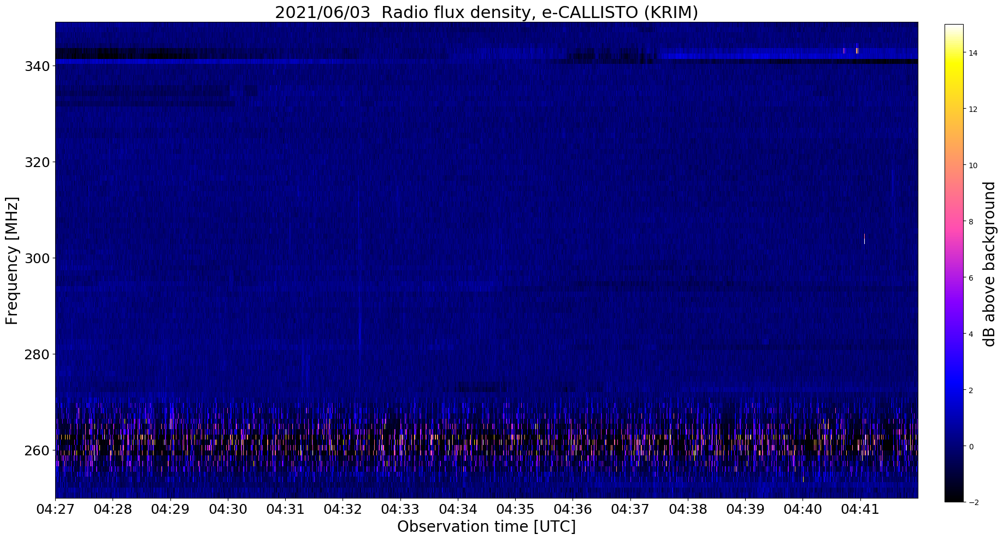
Task: Click the 340 frequency tick label
Action: pos(38,66)
